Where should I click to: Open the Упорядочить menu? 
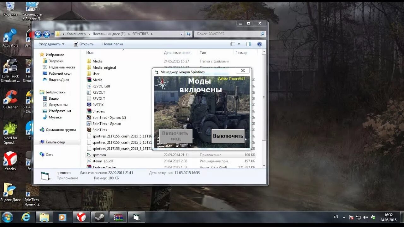tap(51, 44)
